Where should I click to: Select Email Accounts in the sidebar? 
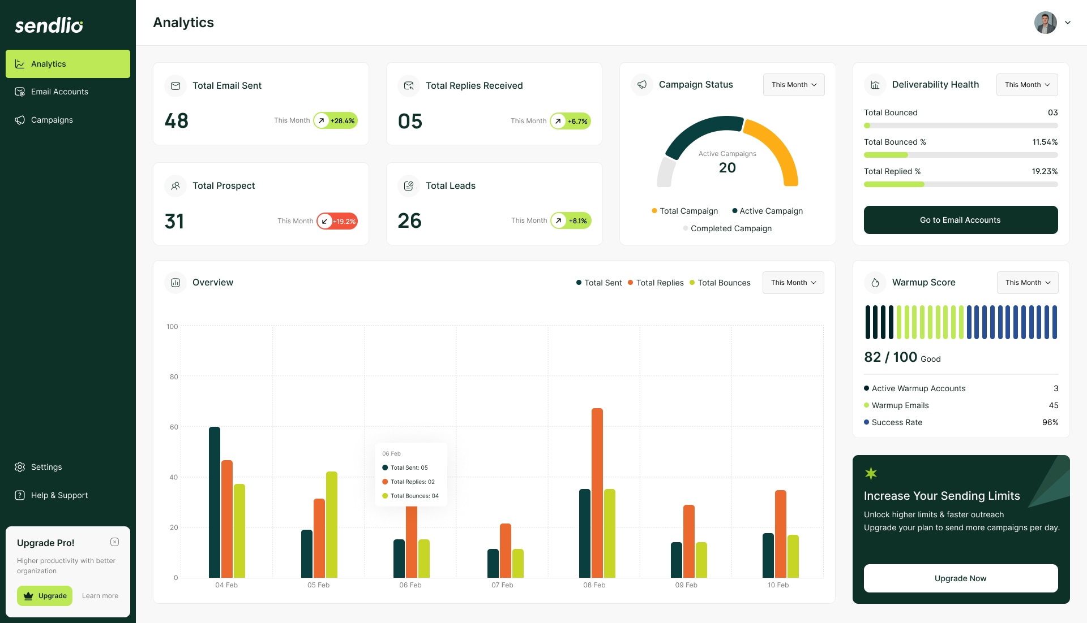[x=59, y=91]
